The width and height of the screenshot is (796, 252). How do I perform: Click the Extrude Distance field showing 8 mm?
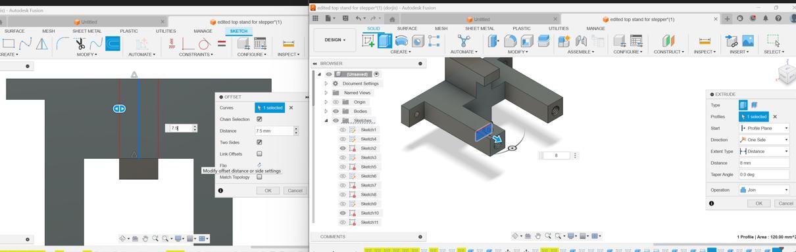(764, 163)
